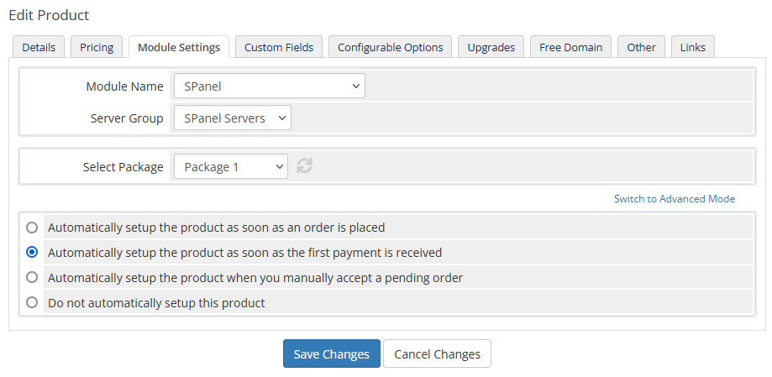Screen dimensions: 772x377
Task: Click Switch to Advanced Mode link
Action: click(x=674, y=199)
